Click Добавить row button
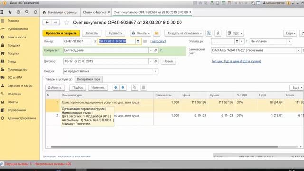The height and width of the screenshot is (171, 304). click(55, 87)
